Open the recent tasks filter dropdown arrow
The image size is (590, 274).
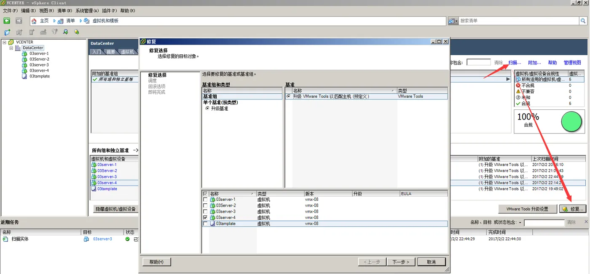pos(520,223)
